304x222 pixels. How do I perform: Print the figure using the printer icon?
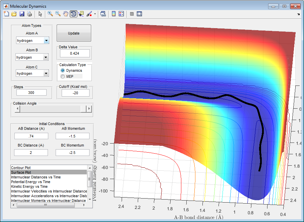tap(29, 14)
